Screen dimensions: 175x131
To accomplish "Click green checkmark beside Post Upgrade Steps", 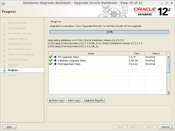I will click(x=51, y=64).
